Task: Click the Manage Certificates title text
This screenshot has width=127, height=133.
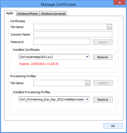Action: click(x=59, y=5)
